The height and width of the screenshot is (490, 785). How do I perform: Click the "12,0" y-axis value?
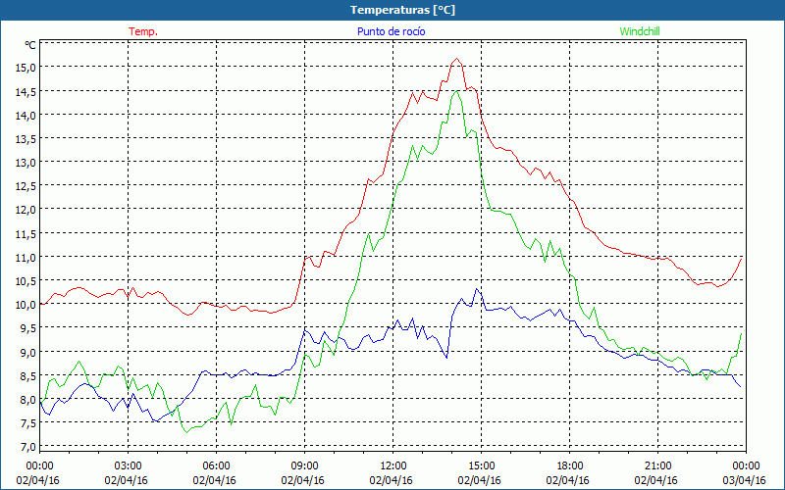point(26,210)
